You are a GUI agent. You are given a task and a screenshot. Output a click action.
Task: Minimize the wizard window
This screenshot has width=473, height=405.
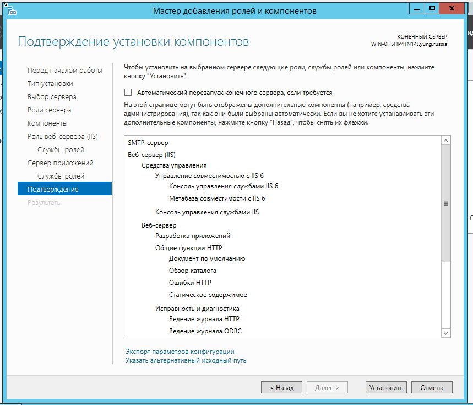[x=417, y=9]
